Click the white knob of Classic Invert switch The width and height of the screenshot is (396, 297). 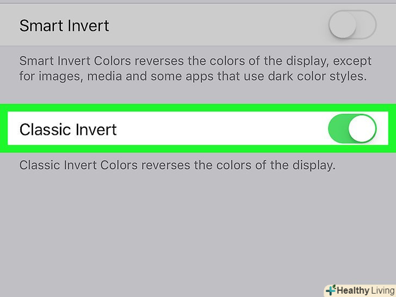(x=362, y=129)
